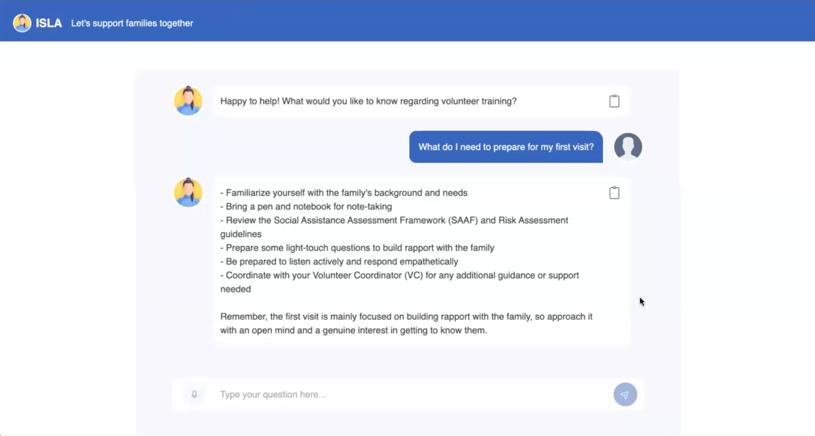Click the 'Coordinate with your Volunteer Coordinator' line
Viewport: 815px width, 436px height.
tap(400, 275)
